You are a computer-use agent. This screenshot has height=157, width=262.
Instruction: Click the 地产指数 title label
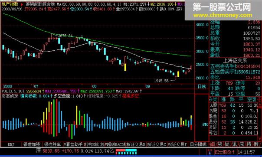pyautogui.click(x=10, y=4)
